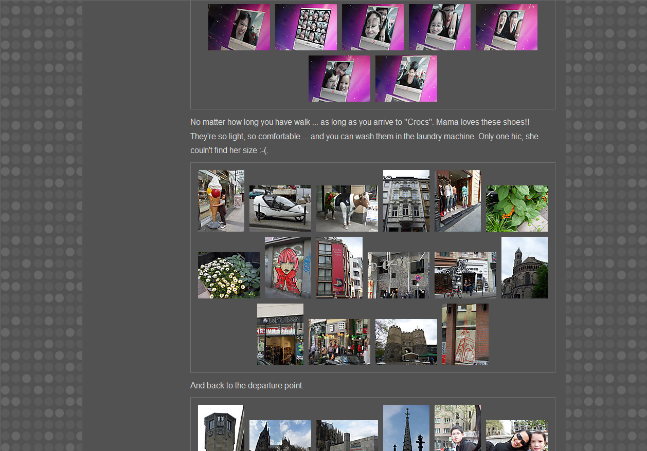Screen dimensions: 647x451
Task: View the grey building facade thumbnail
Action: 406,200
